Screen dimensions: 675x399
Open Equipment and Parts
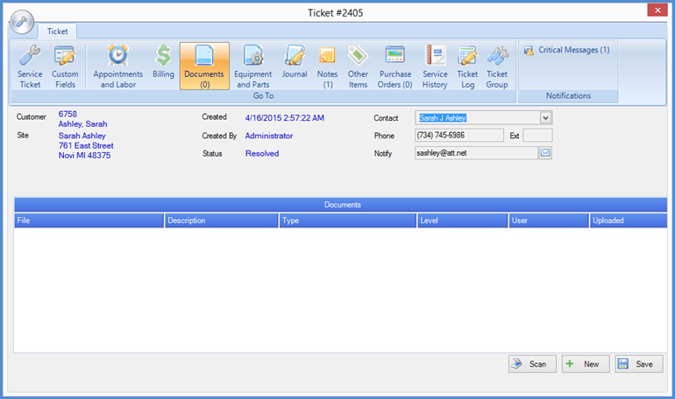click(253, 66)
